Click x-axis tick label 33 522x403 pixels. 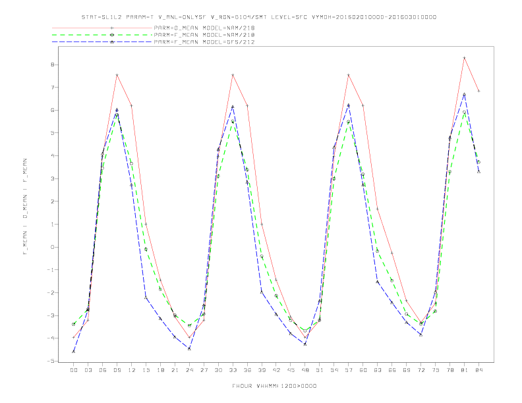coord(233,370)
